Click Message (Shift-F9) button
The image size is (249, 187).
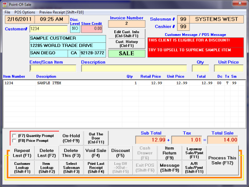coord(169,168)
